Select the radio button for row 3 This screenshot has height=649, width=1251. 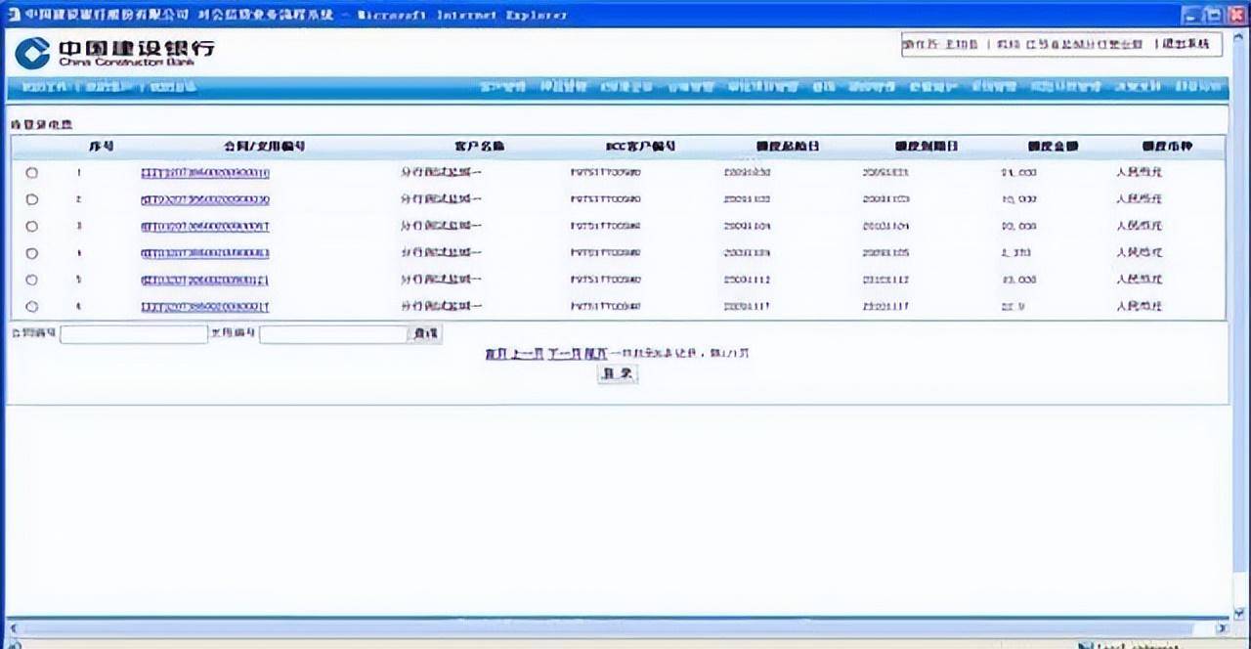point(32,227)
